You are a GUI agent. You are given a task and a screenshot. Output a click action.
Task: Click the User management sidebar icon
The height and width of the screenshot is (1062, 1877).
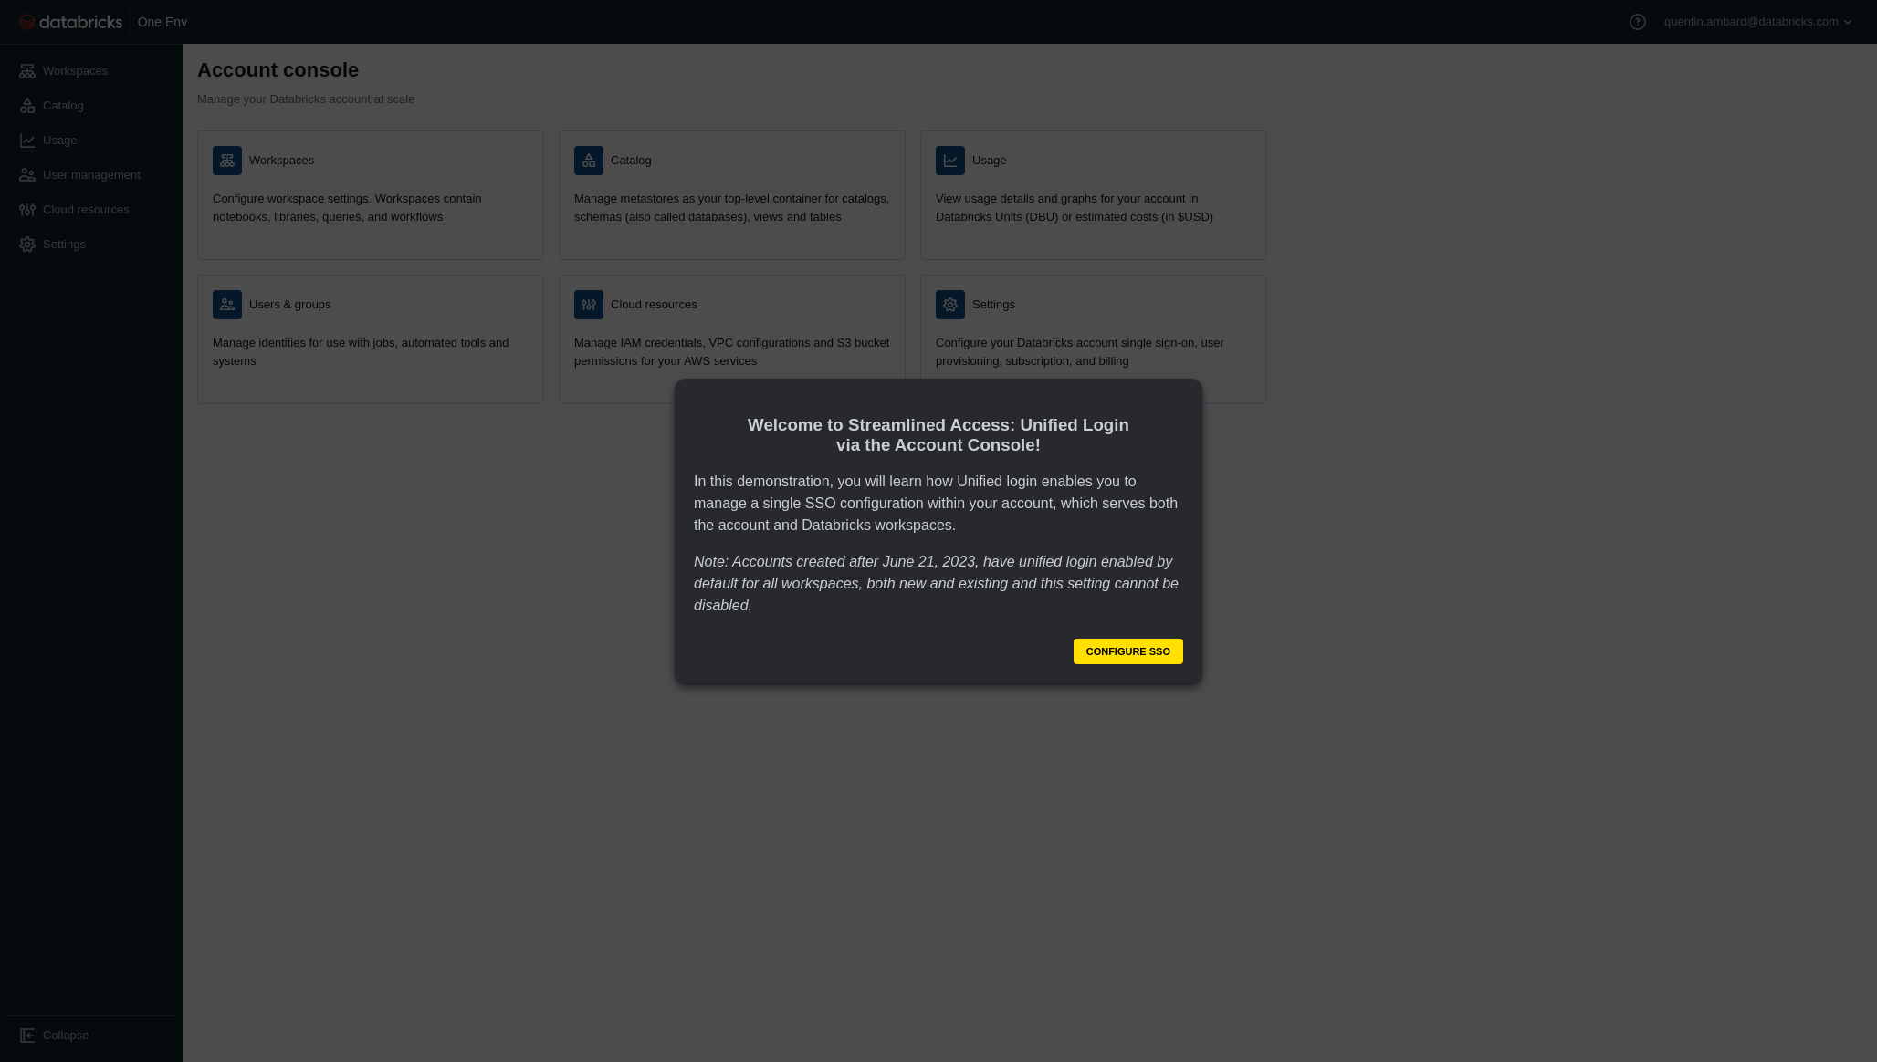pyautogui.click(x=27, y=175)
